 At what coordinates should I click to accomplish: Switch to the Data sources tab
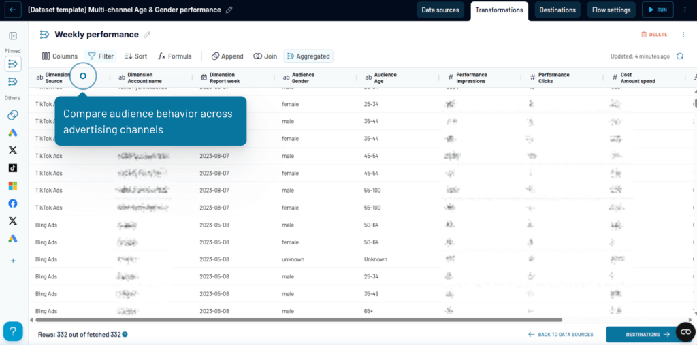point(440,10)
